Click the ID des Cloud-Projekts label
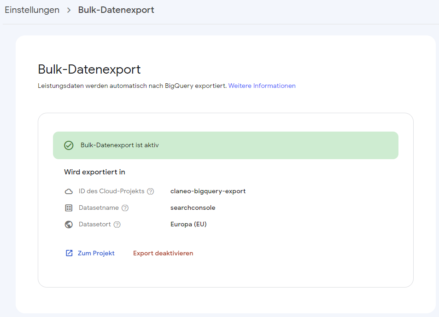This screenshot has height=317, width=439. pyautogui.click(x=111, y=191)
